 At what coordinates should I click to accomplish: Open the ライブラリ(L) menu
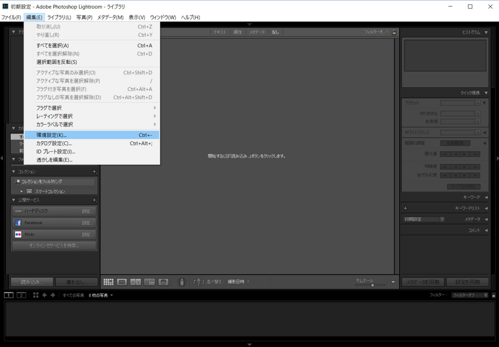pyautogui.click(x=59, y=17)
